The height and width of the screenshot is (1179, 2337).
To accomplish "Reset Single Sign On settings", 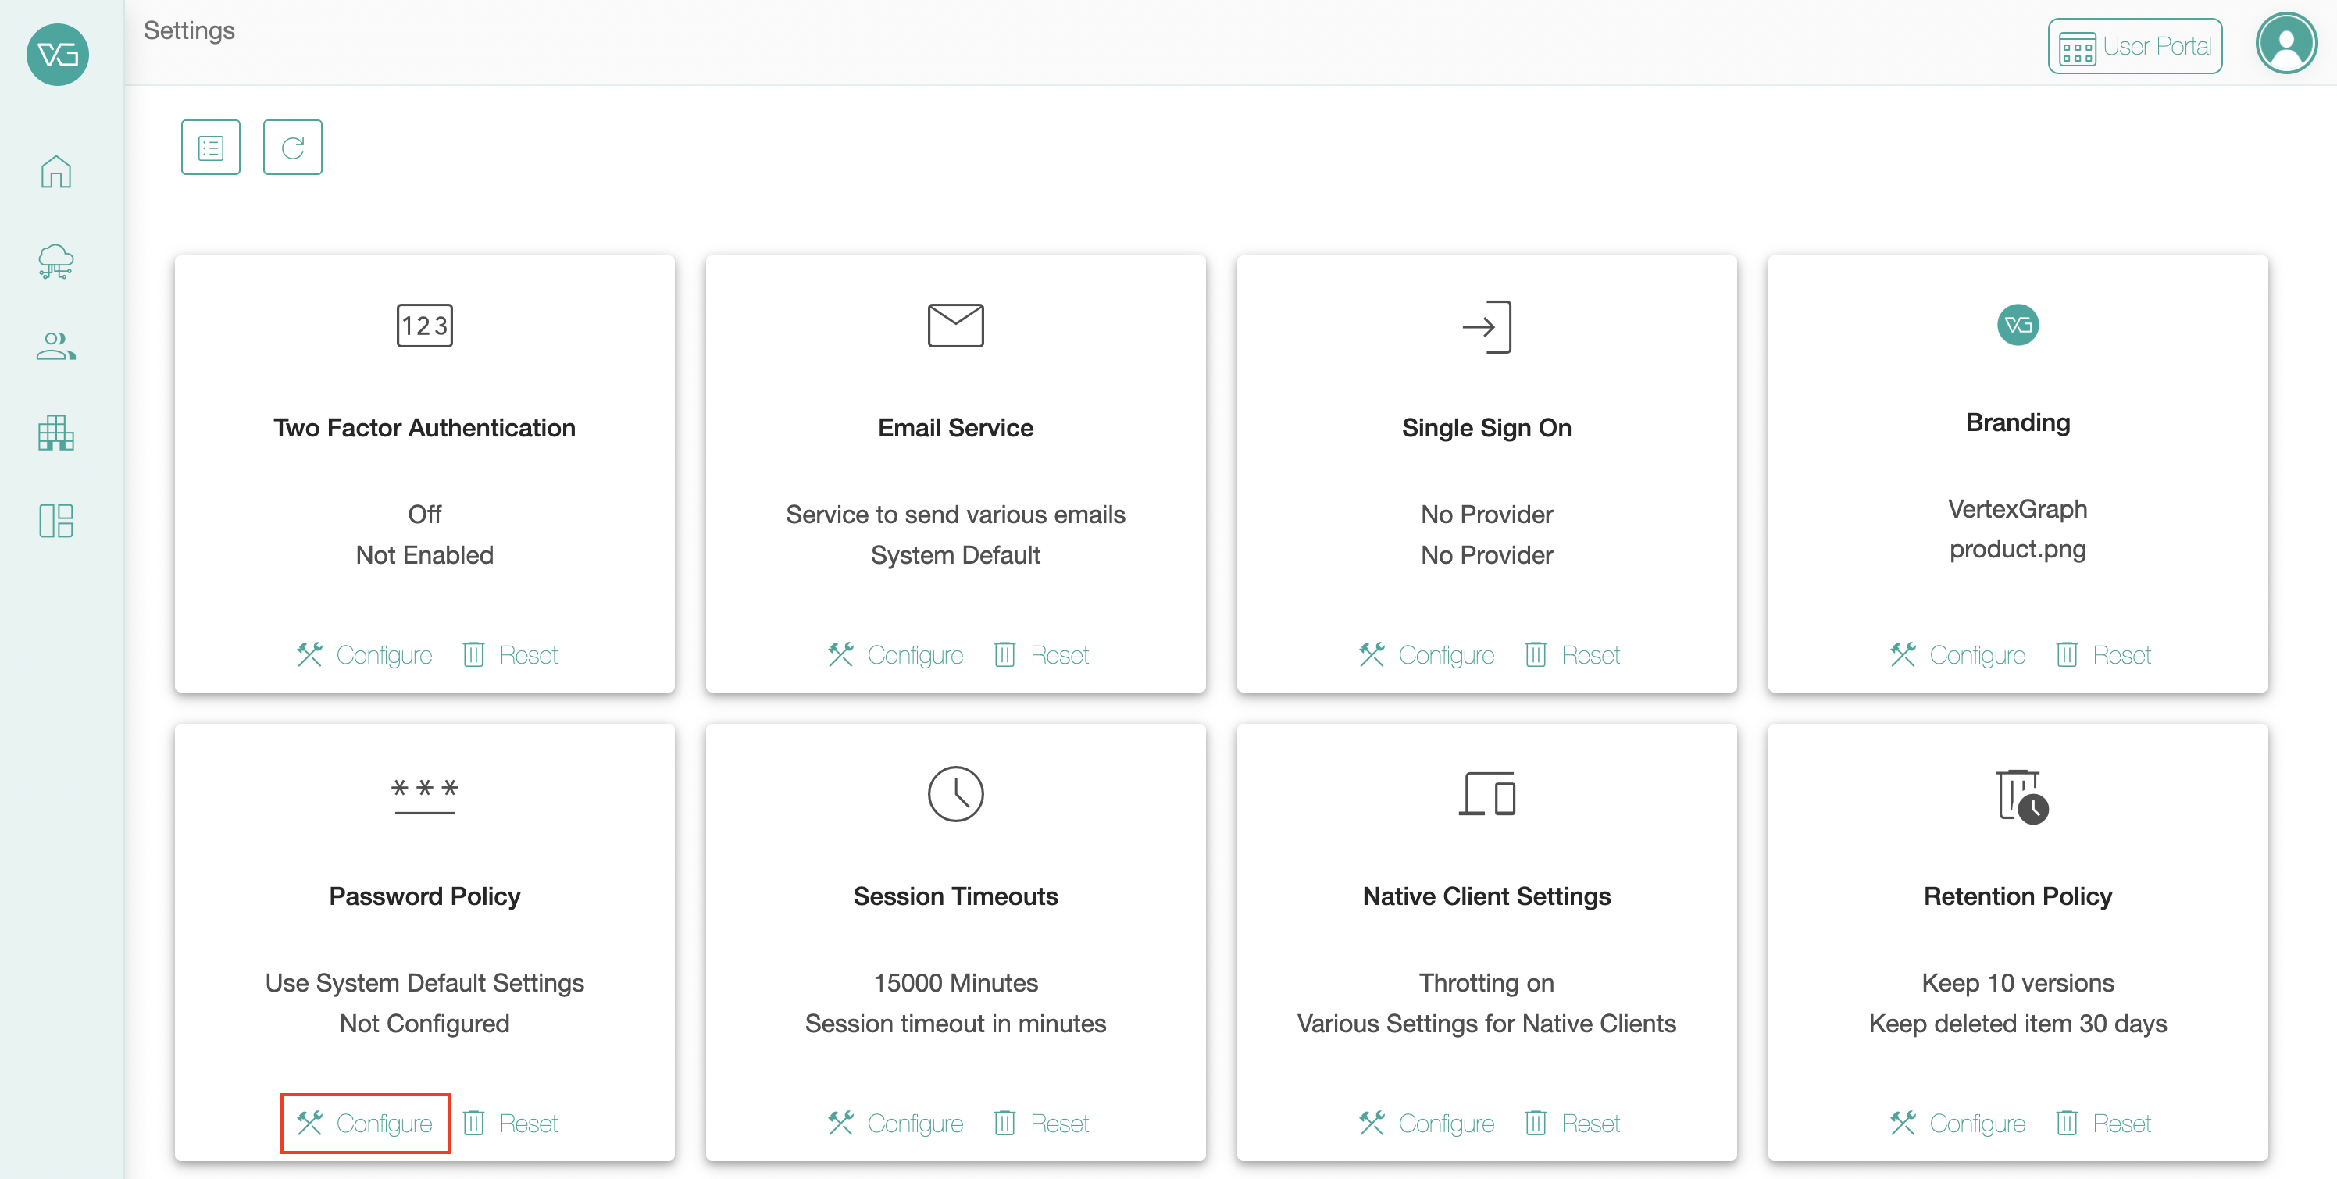I will pyautogui.click(x=1572, y=654).
